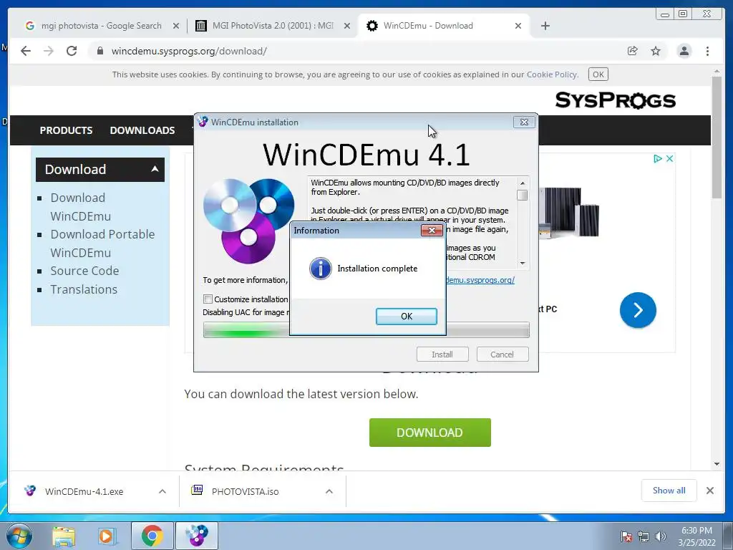Open the Windows Start menu
Screen dimensions: 733x550
click(x=19, y=536)
